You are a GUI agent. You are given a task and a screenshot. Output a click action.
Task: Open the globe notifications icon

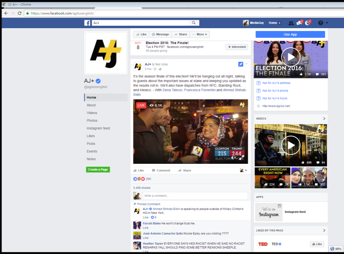point(308,23)
